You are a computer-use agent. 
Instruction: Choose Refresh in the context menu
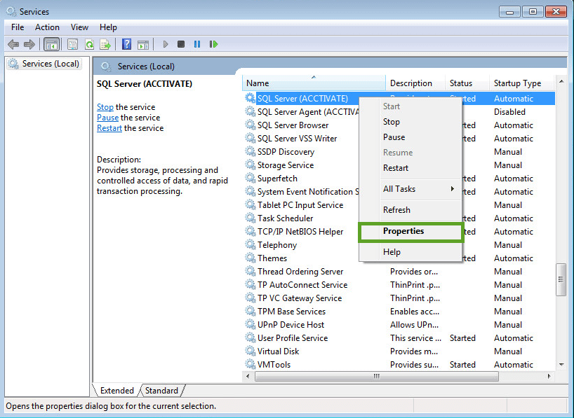410,210
